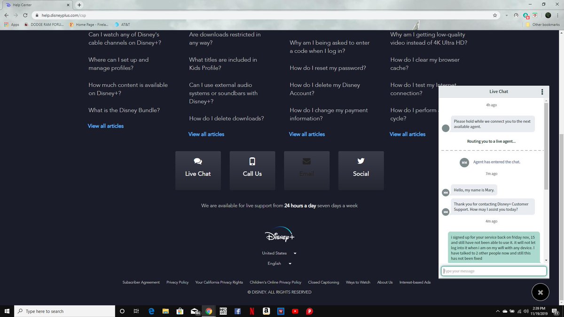Open article 'What is the Disney Bundle?'

tap(124, 110)
